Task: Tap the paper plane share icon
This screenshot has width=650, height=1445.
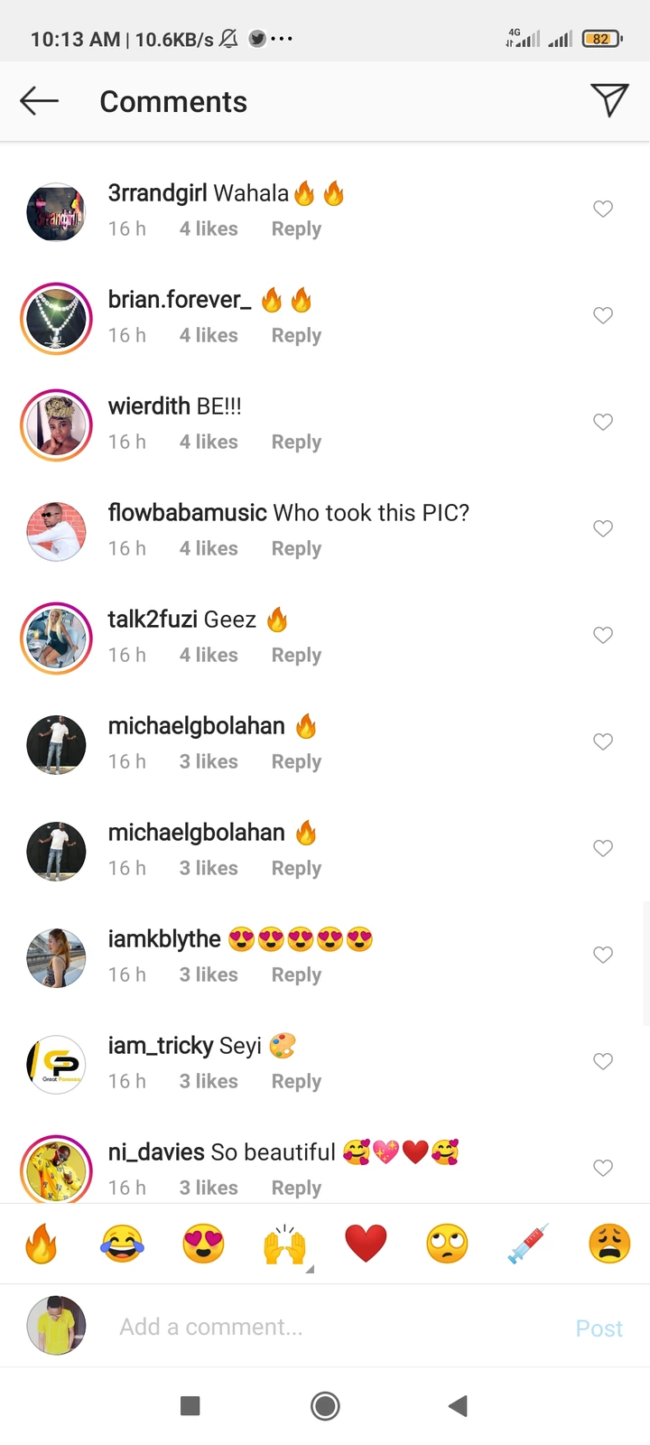Action: click(609, 99)
